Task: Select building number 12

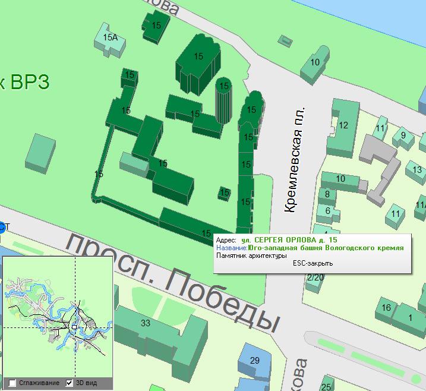Action: point(343,125)
